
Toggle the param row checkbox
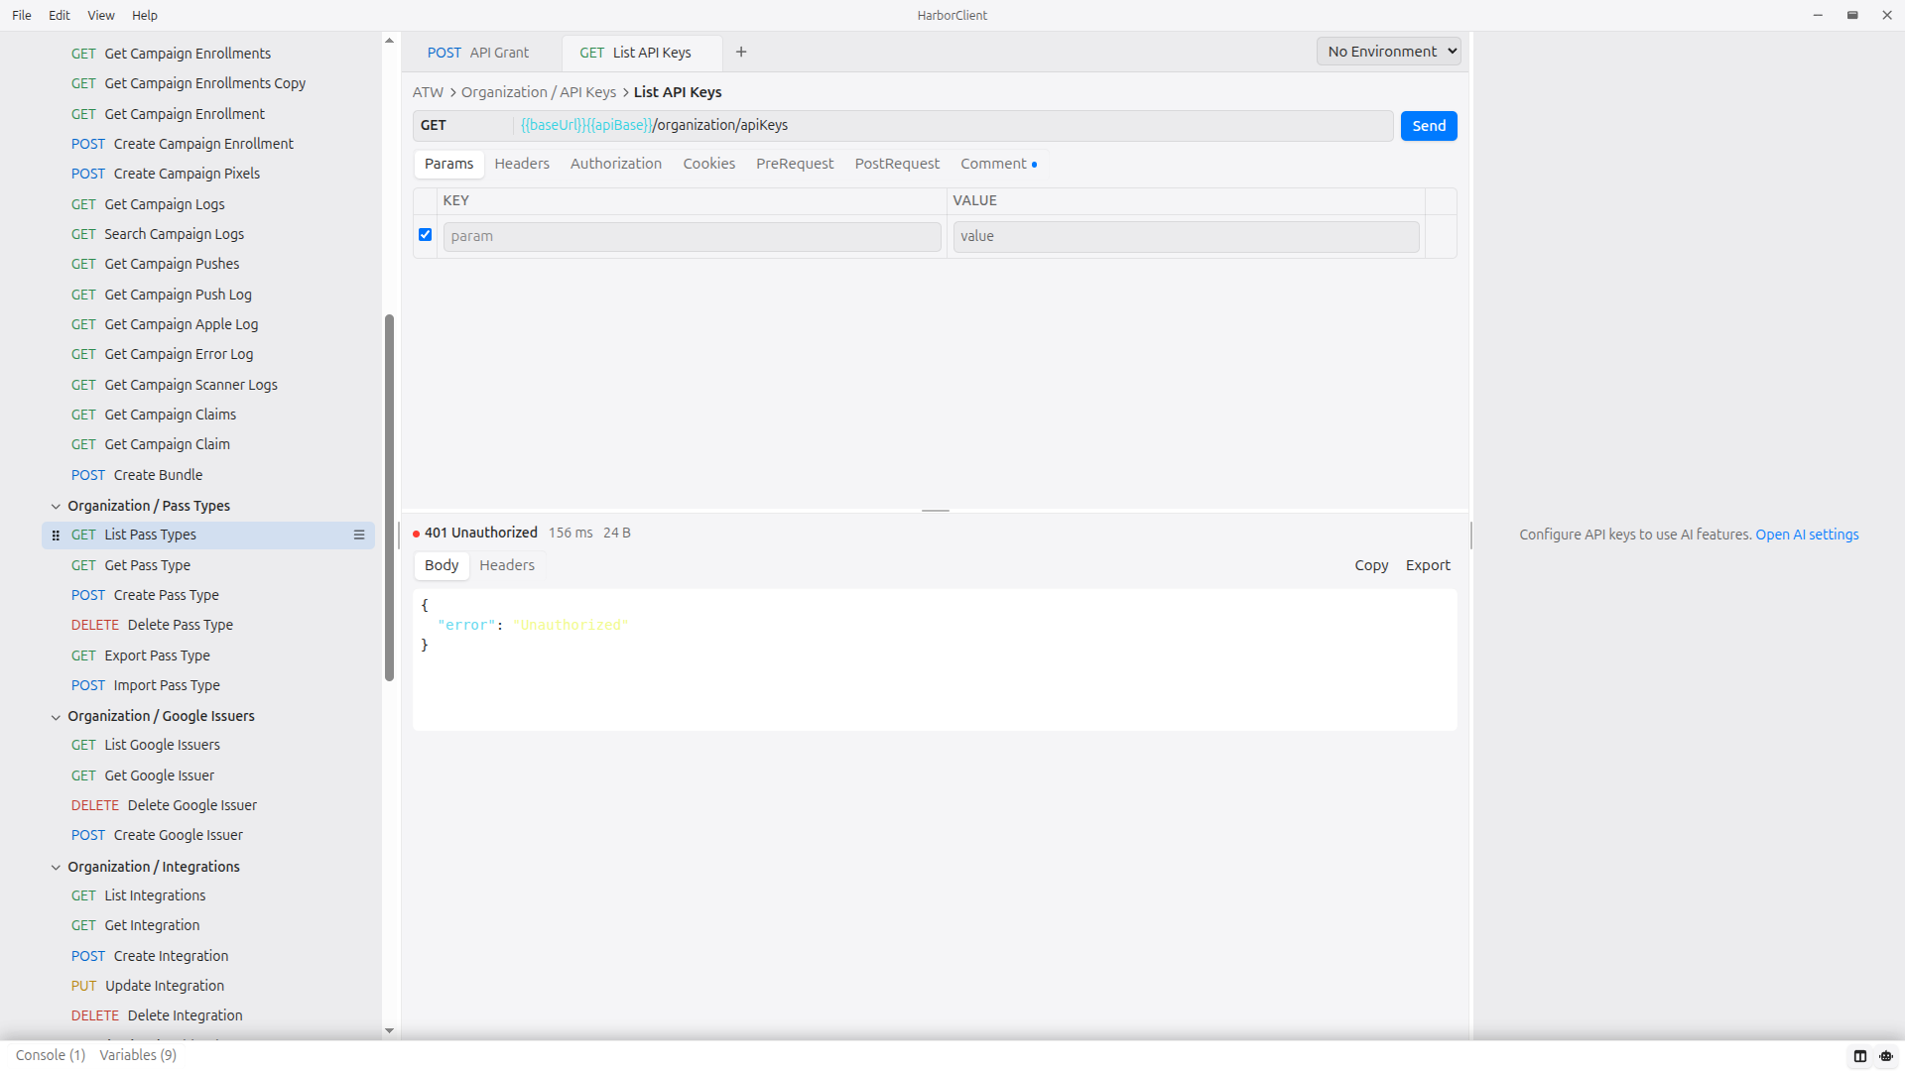[x=425, y=235]
